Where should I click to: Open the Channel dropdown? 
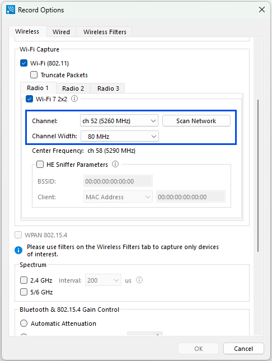pos(119,121)
